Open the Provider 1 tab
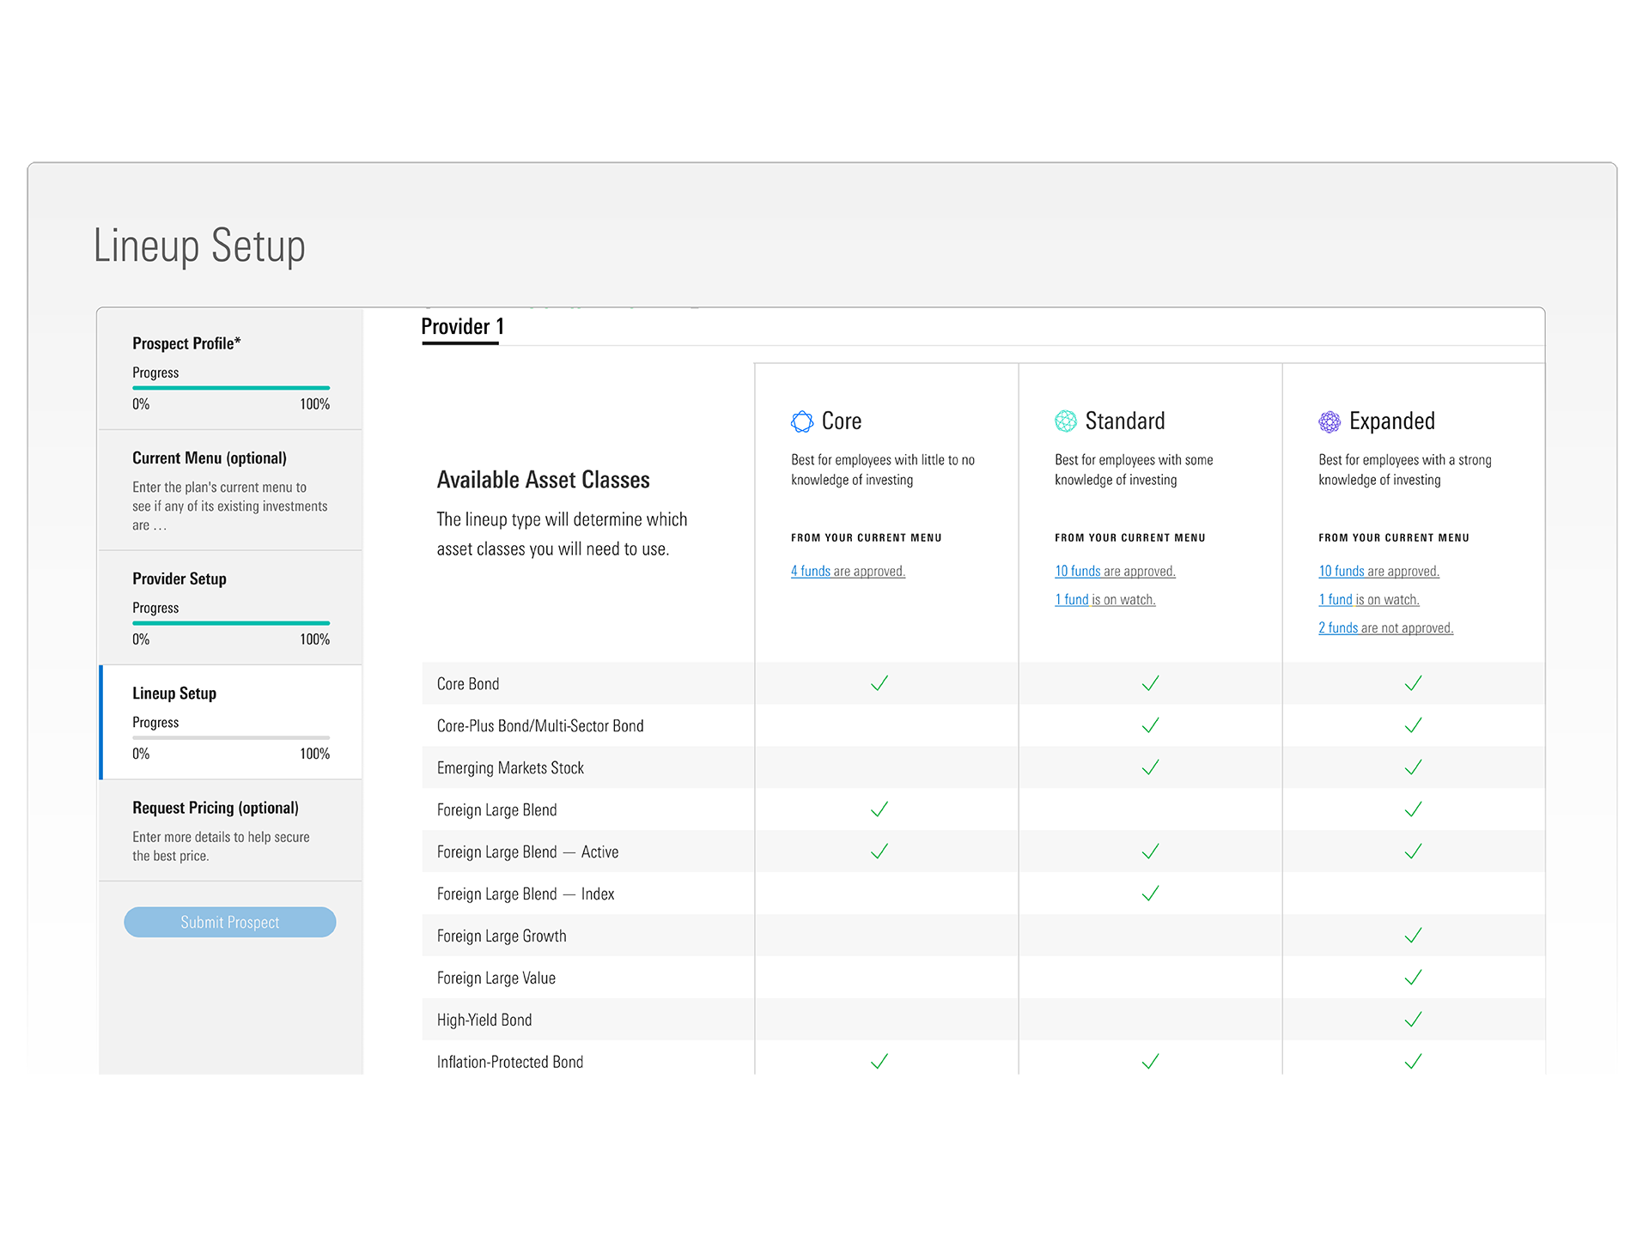Image resolution: width=1649 pixels, height=1236 pixels. (461, 327)
